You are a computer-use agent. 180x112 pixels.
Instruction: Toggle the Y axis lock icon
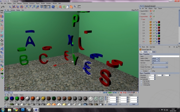point(30,7)
